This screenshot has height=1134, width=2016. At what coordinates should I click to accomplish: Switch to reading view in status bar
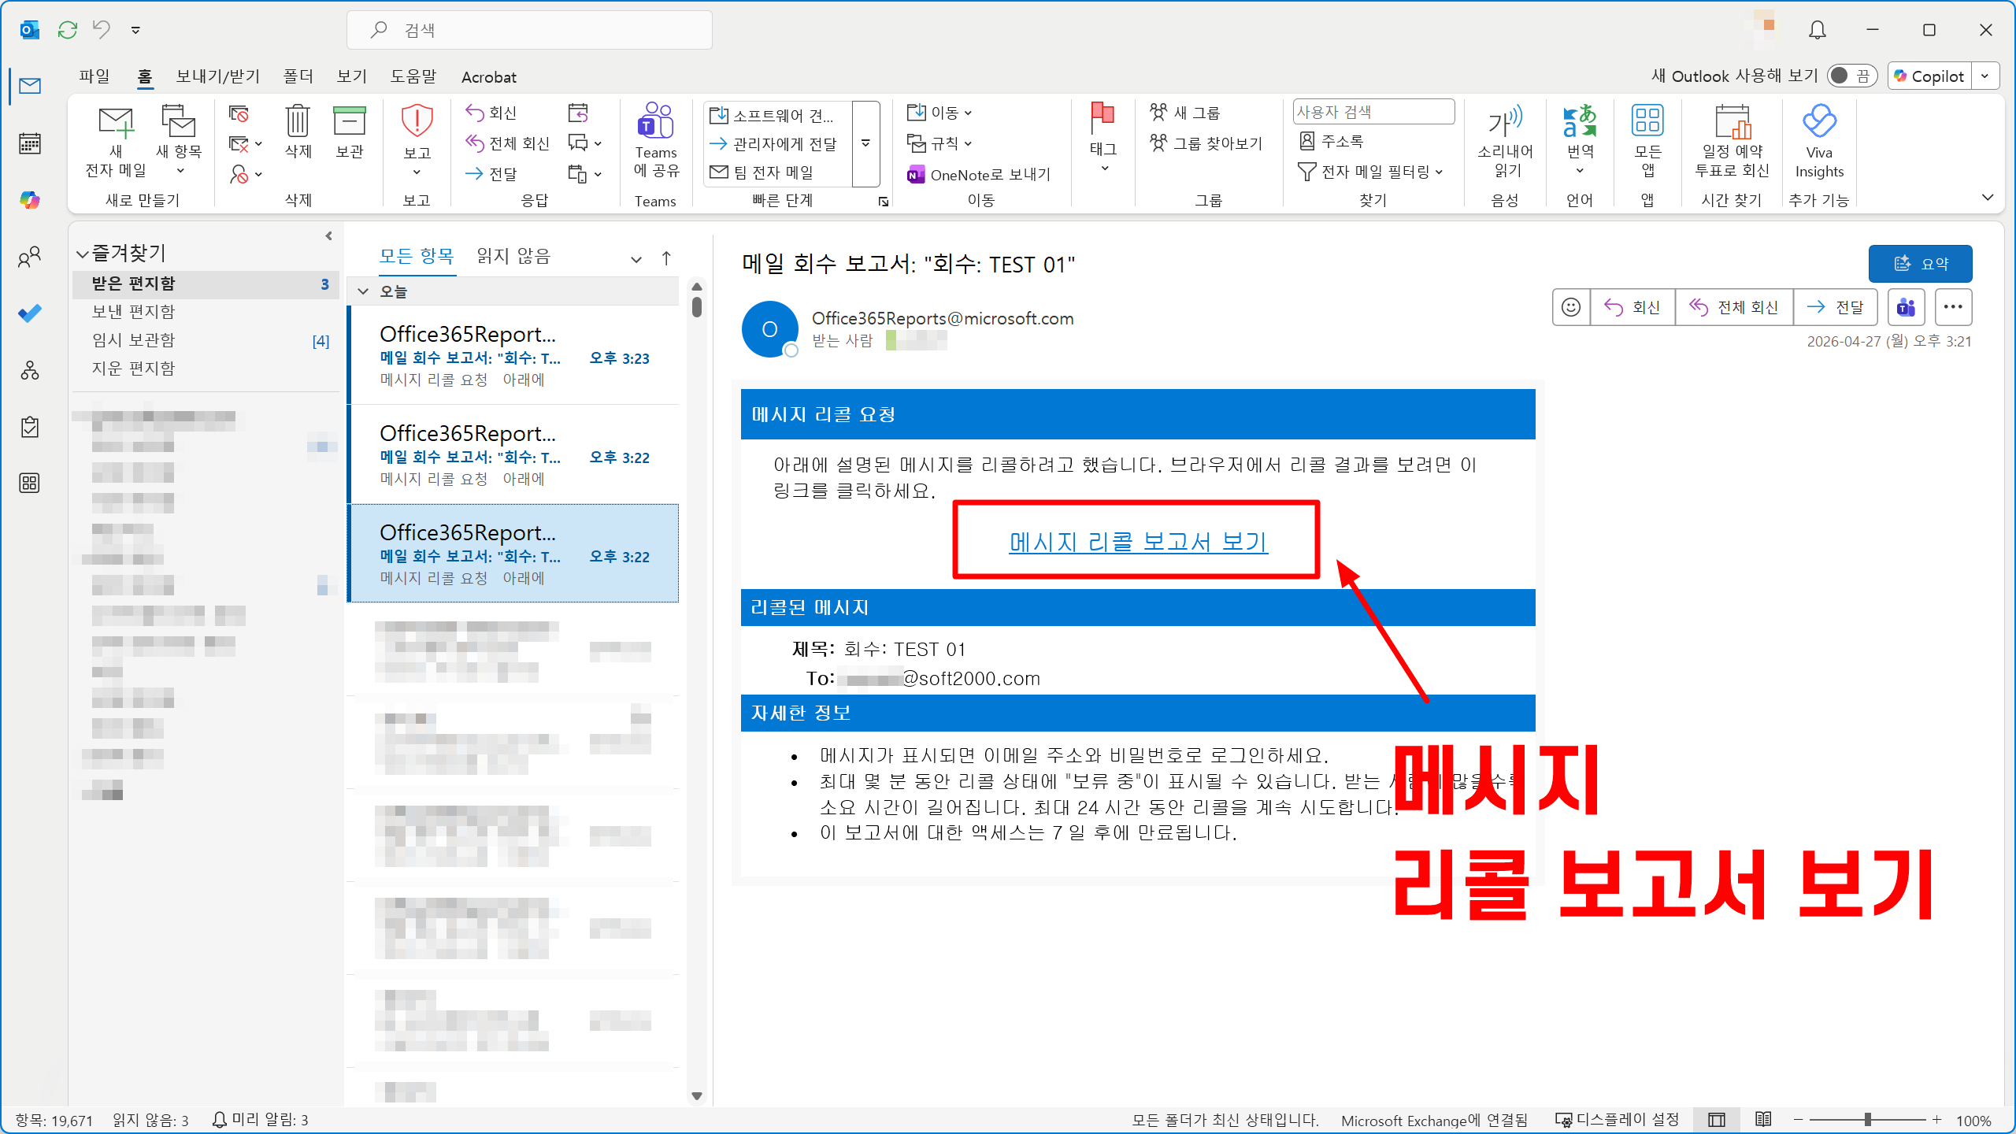click(x=1763, y=1119)
